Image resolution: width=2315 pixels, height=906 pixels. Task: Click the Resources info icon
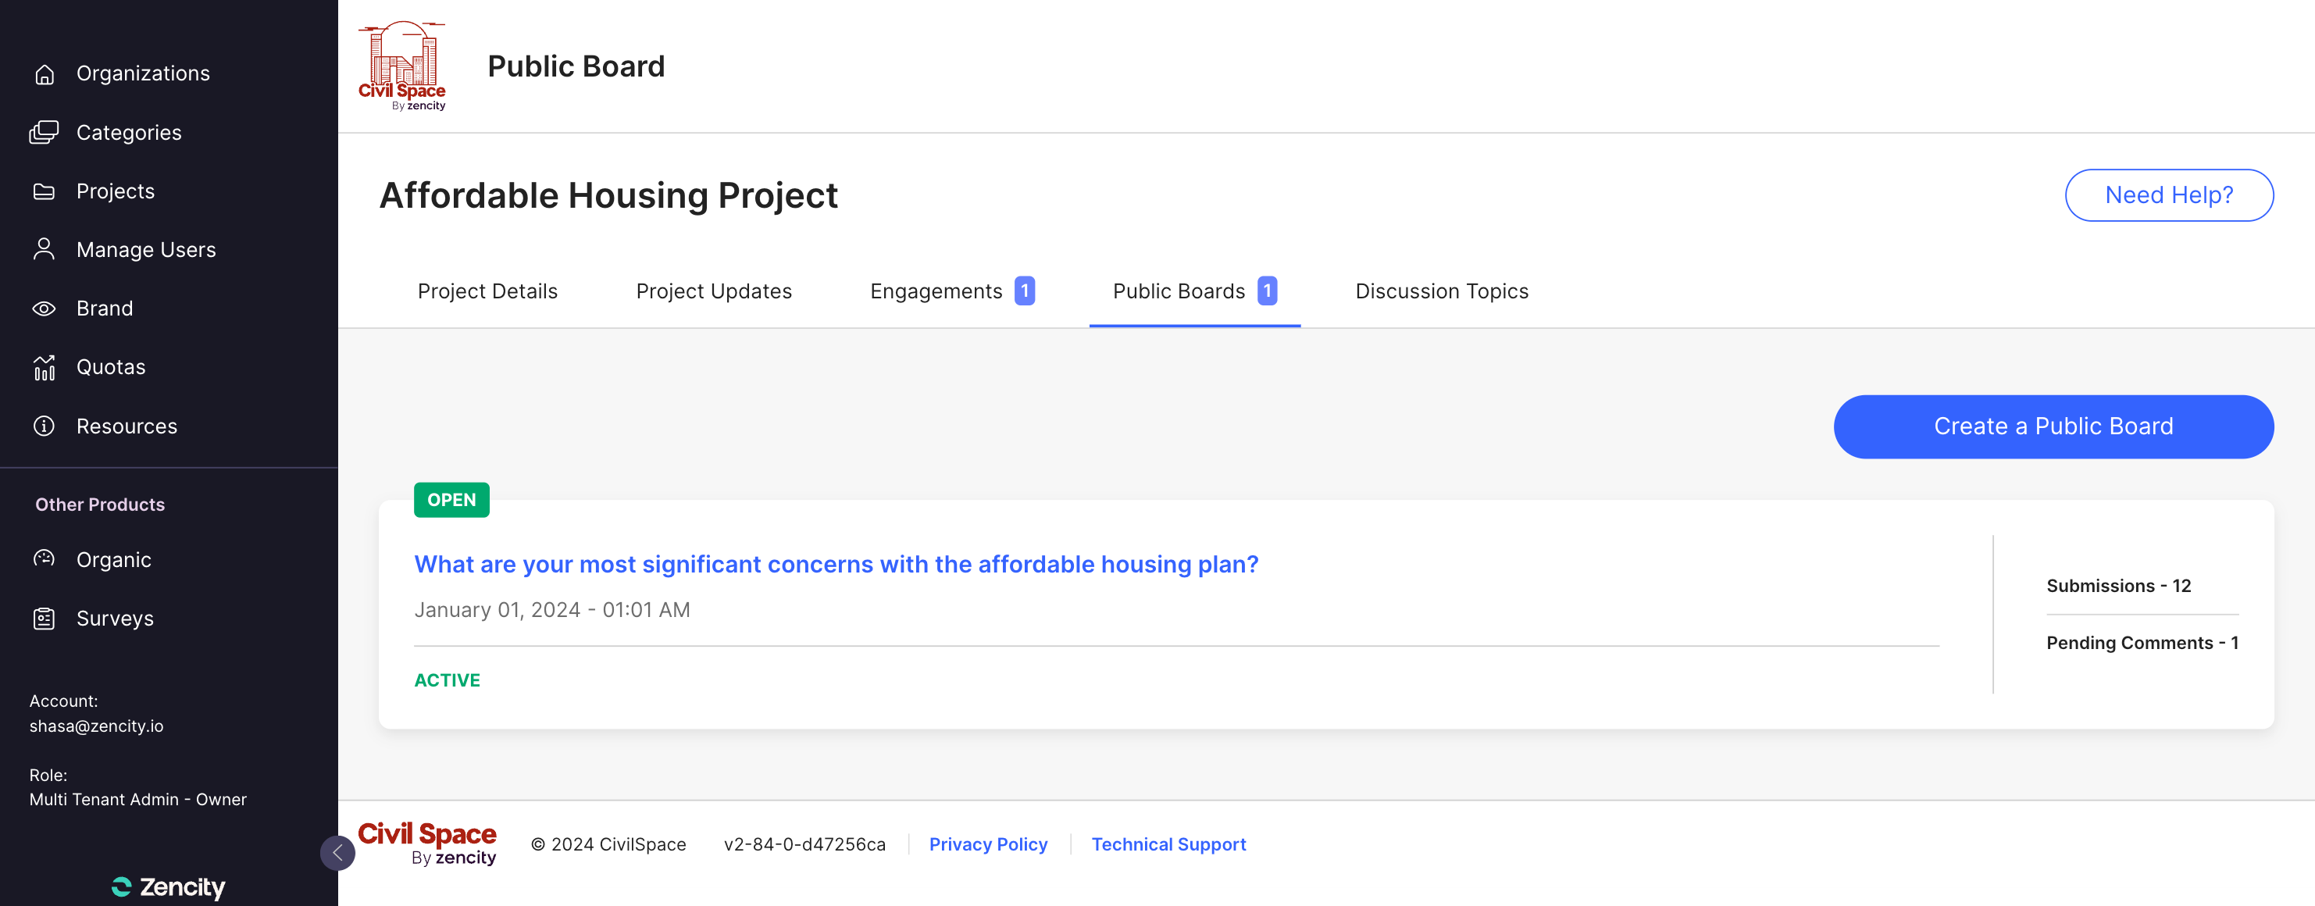45,425
